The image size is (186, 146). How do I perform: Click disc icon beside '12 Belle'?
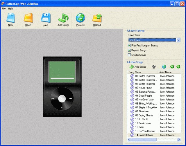[x=132, y=127]
